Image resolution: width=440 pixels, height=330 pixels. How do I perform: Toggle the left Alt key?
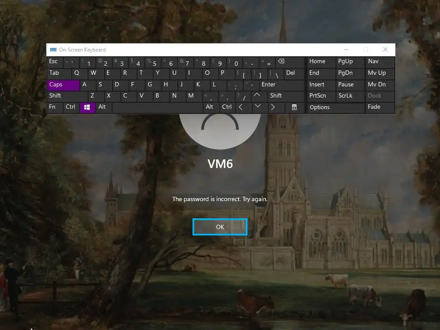pos(104,107)
